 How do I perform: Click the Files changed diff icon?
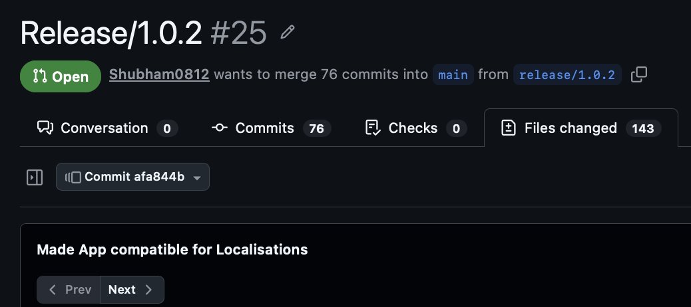[x=509, y=128]
